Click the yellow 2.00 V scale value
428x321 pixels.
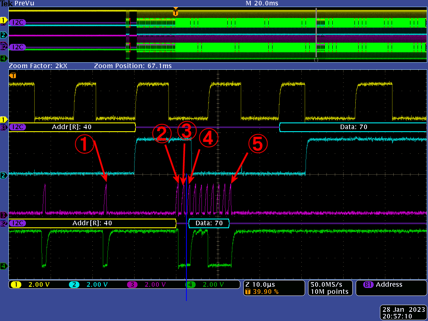39,285
